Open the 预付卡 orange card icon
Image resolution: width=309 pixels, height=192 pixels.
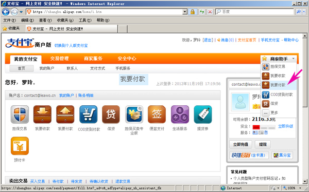click(x=20, y=146)
